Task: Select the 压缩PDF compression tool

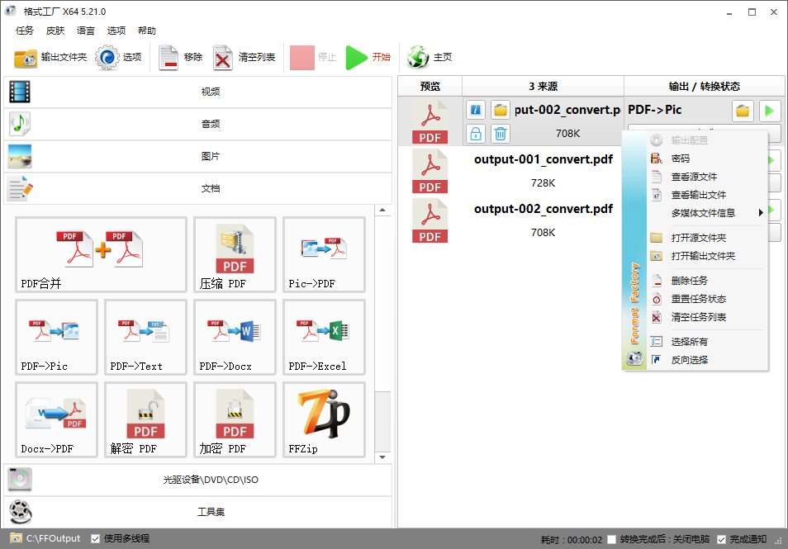Action: 235,254
